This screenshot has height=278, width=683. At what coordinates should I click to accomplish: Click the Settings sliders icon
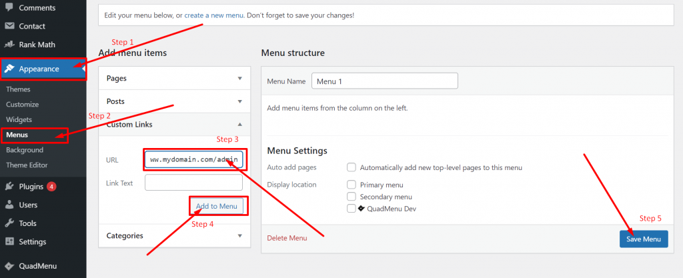(9, 241)
